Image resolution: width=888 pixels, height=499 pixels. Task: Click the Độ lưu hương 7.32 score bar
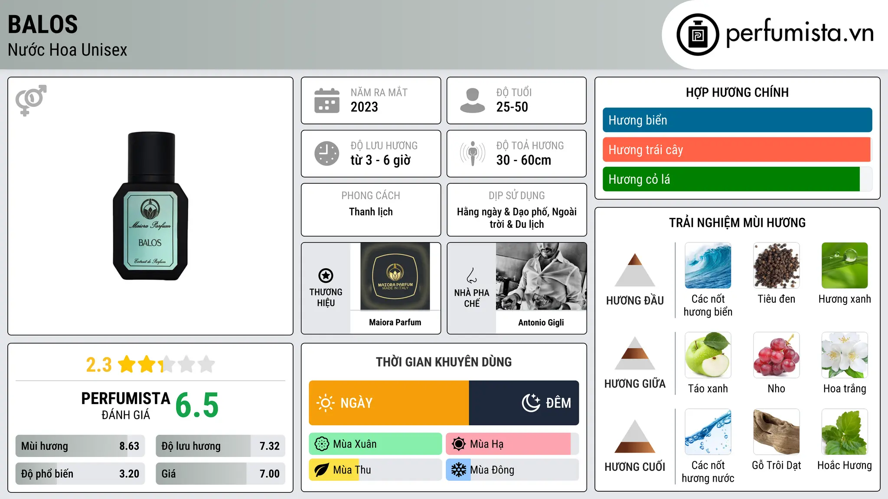tap(220, 446)
